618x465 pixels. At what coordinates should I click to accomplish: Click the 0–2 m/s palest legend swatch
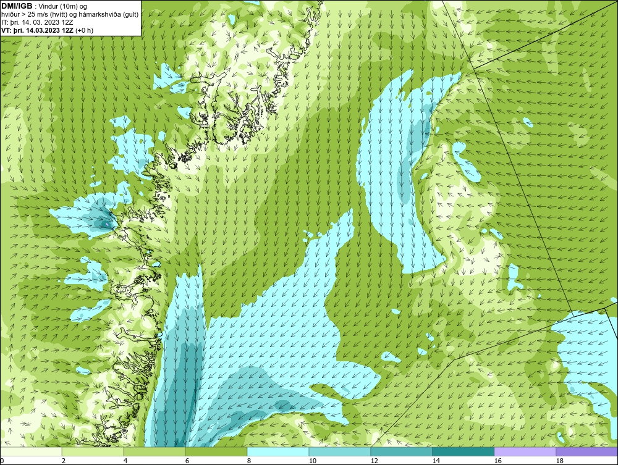pos(31,451)
